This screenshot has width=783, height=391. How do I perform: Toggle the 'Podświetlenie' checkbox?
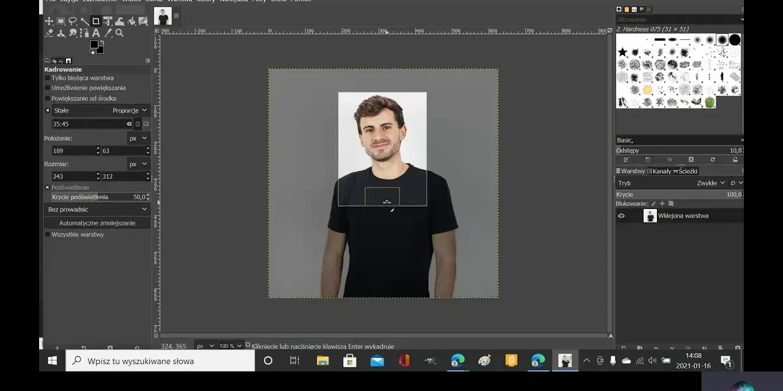coord(48,188)
